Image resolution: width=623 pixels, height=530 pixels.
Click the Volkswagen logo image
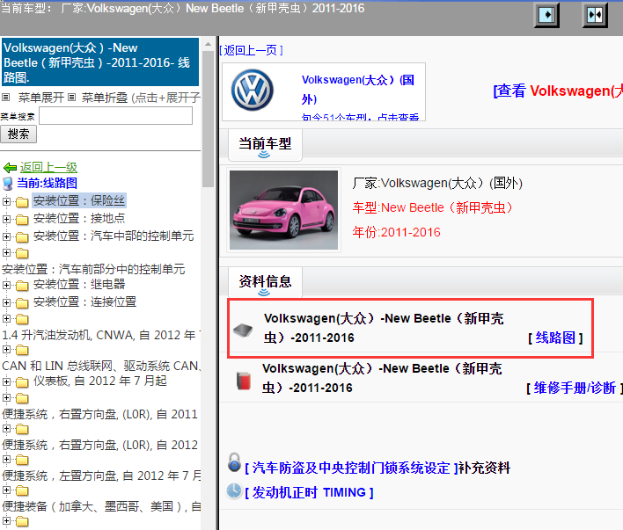click(x=253, y=91)
